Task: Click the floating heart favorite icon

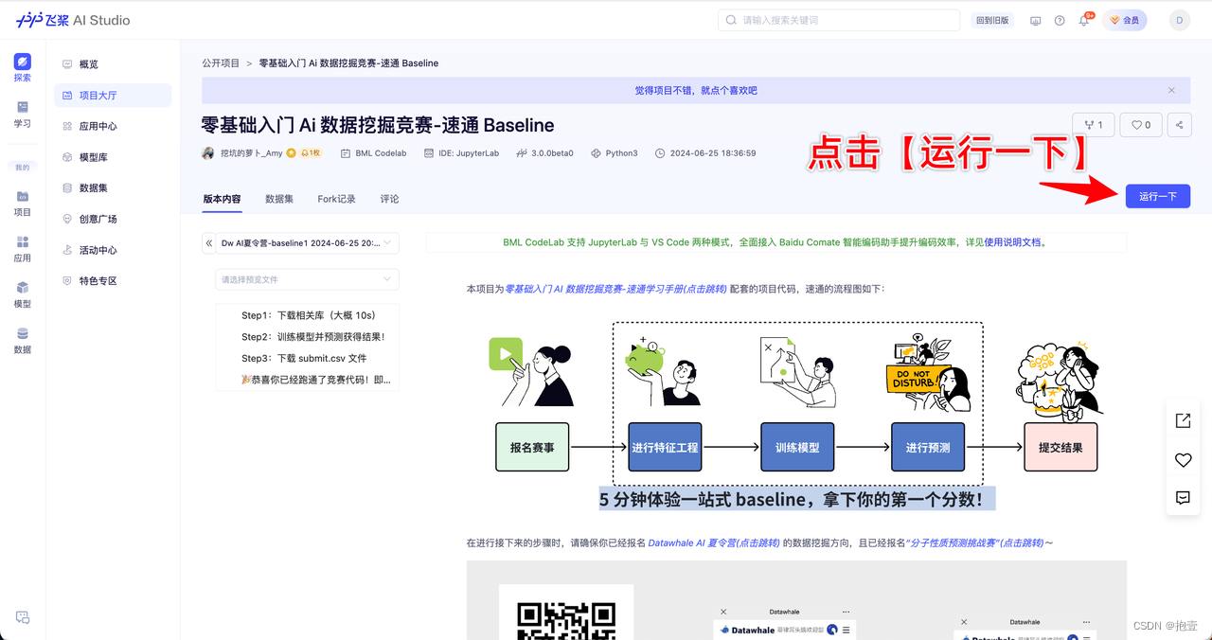Action: [x=1183, y=459]
